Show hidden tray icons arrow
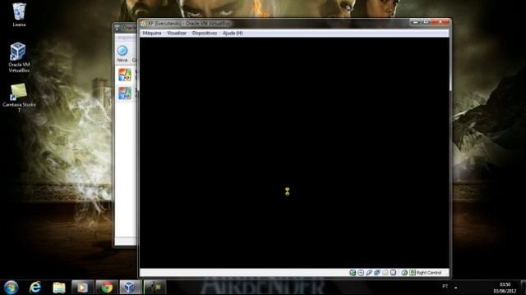This screenshot has height=295, width=526. (x=455, y=287)
